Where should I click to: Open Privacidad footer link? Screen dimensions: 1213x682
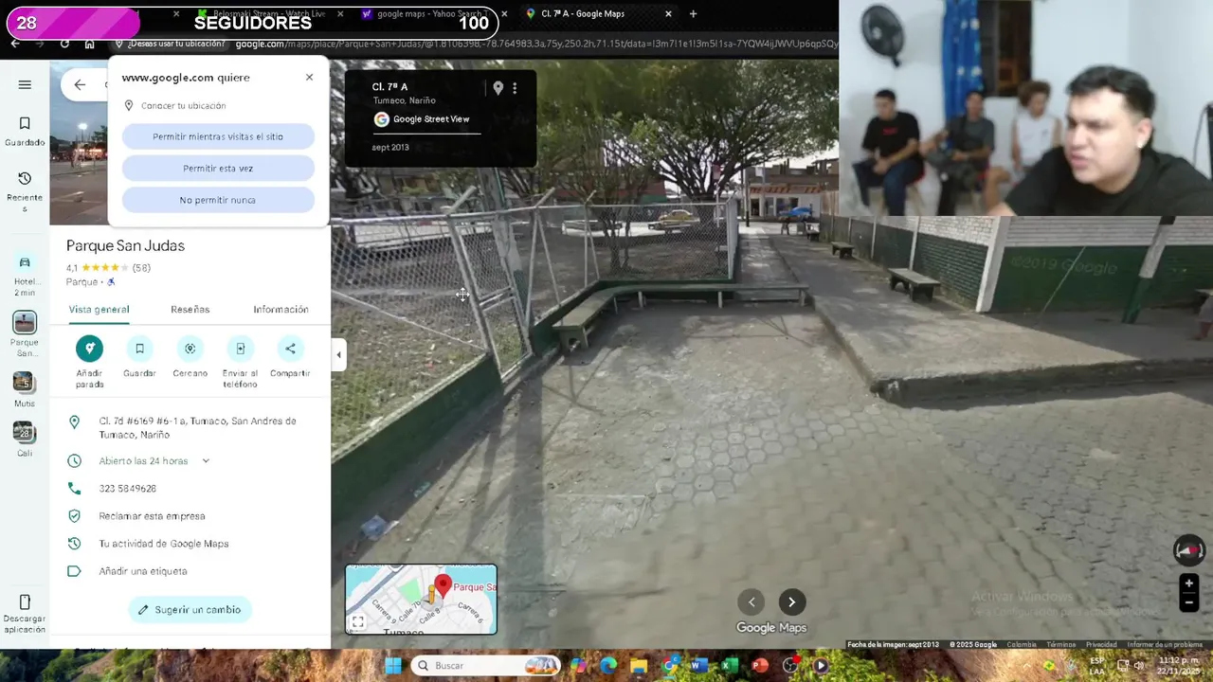click(x=1101, y=645)
